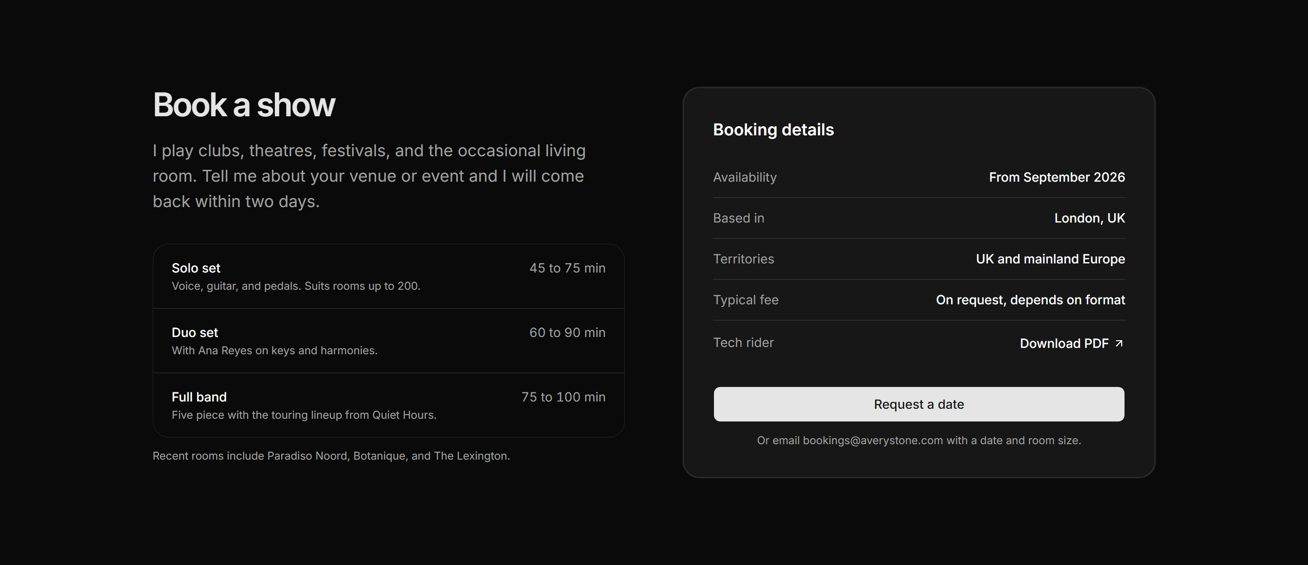The image size is (1308, 565).
Task: Click the Availability label
Action: [x=745, y=177]
